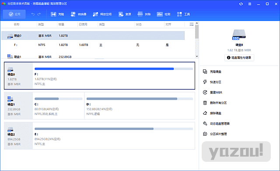280x171 pixels.
Task: Choose 重建MBR (Rebuild MBR) in side panel
Action: 213,92
